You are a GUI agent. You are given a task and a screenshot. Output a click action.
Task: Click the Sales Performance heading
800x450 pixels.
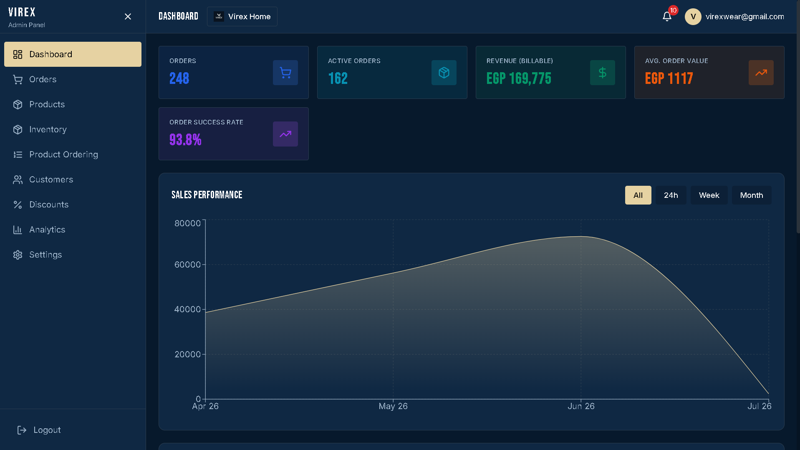point(207,195)
